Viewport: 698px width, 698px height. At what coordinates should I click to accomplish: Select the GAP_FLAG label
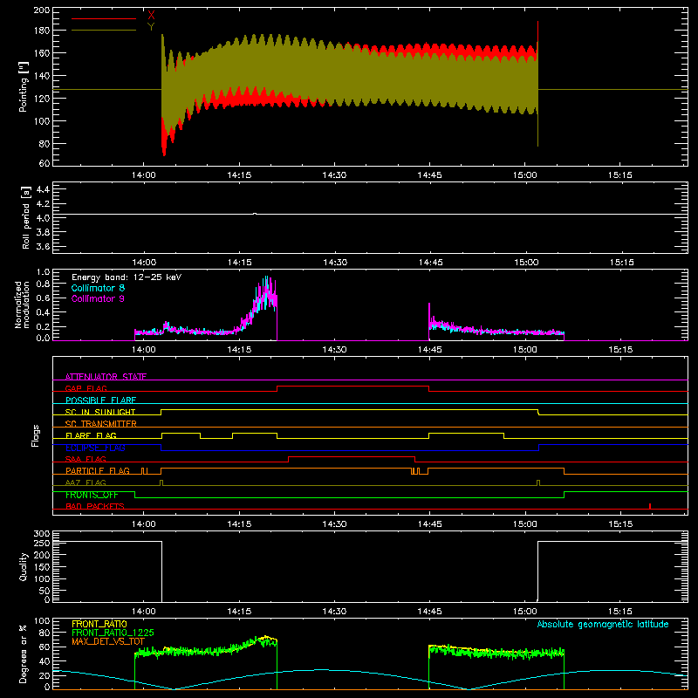point(86,388)
